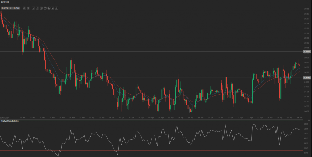
Task: Click the 1.4975 bid price button
Action: pyautogui.click(x=5, y=8)
